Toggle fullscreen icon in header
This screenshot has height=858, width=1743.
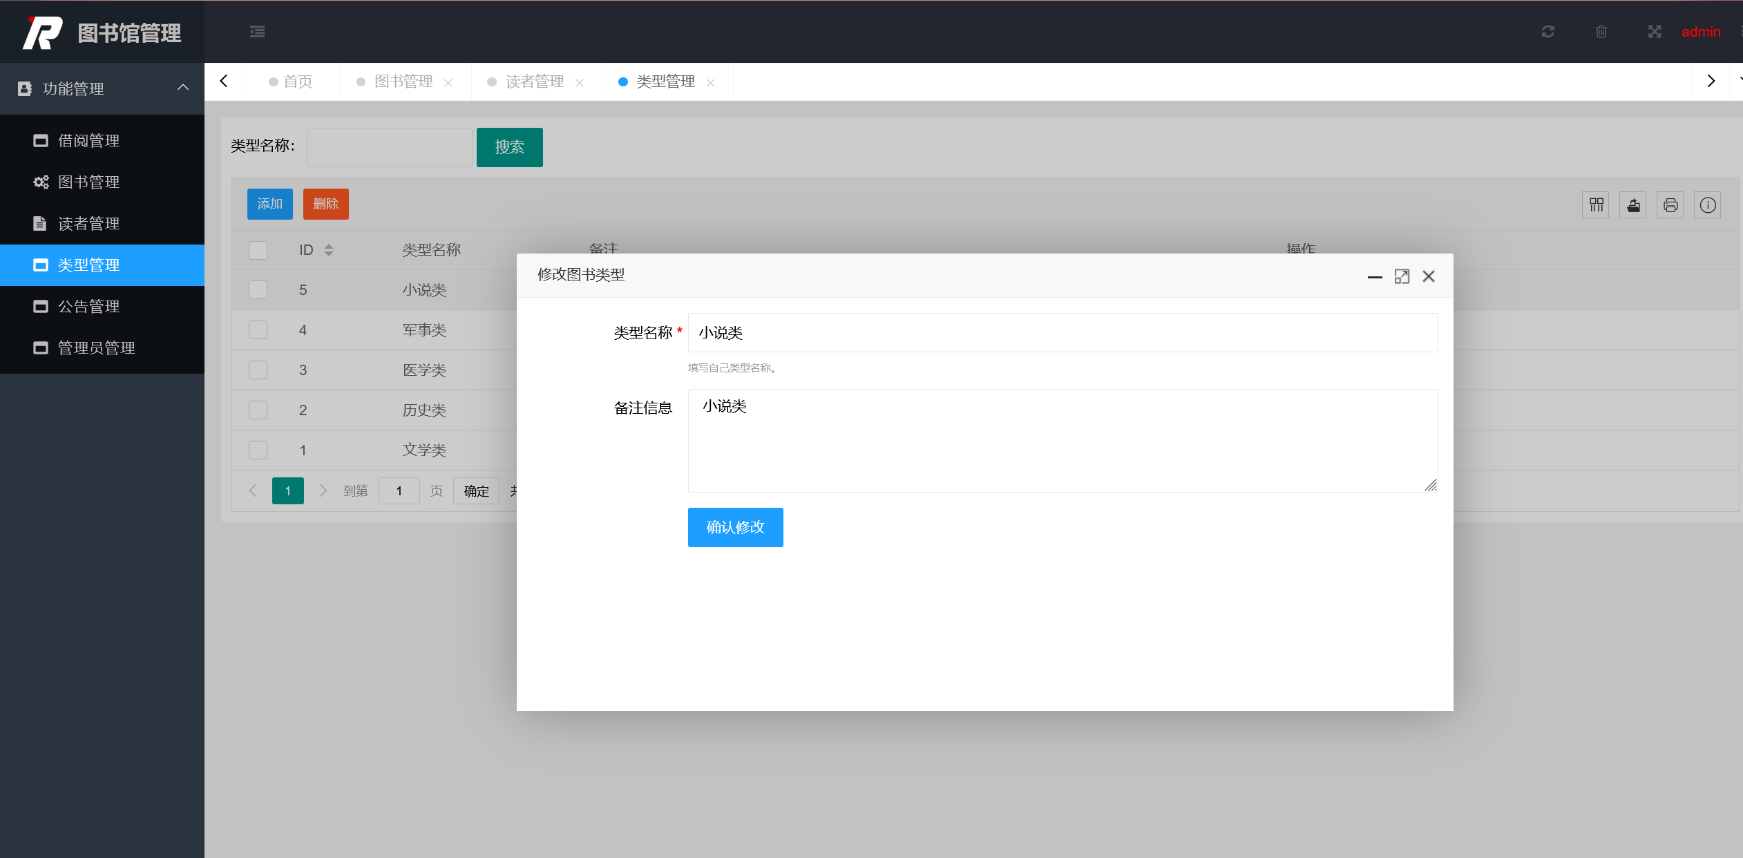point(1654,32)
